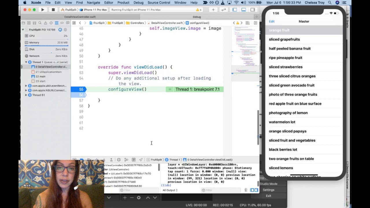This screenshot has height=208, width=370.
Task: Expand Thread 61
Action: pos(26,95)
